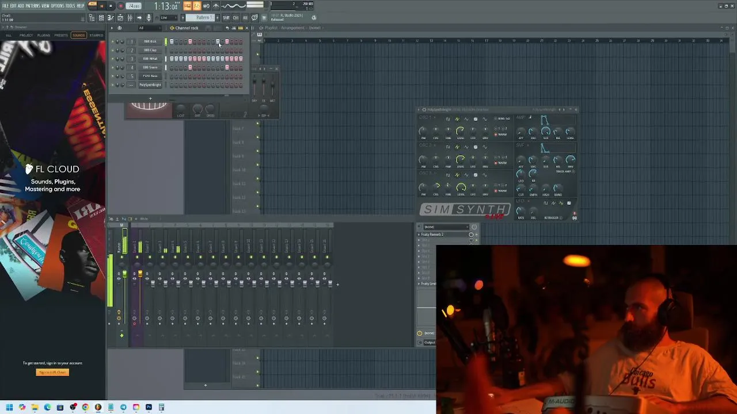Open the PolySynthBright channel button
The height and width of the screenshot is (414, 737).
[150, 85]
